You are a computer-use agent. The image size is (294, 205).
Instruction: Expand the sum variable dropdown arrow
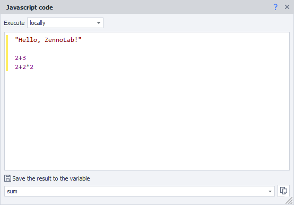click(x=270, y=191)
